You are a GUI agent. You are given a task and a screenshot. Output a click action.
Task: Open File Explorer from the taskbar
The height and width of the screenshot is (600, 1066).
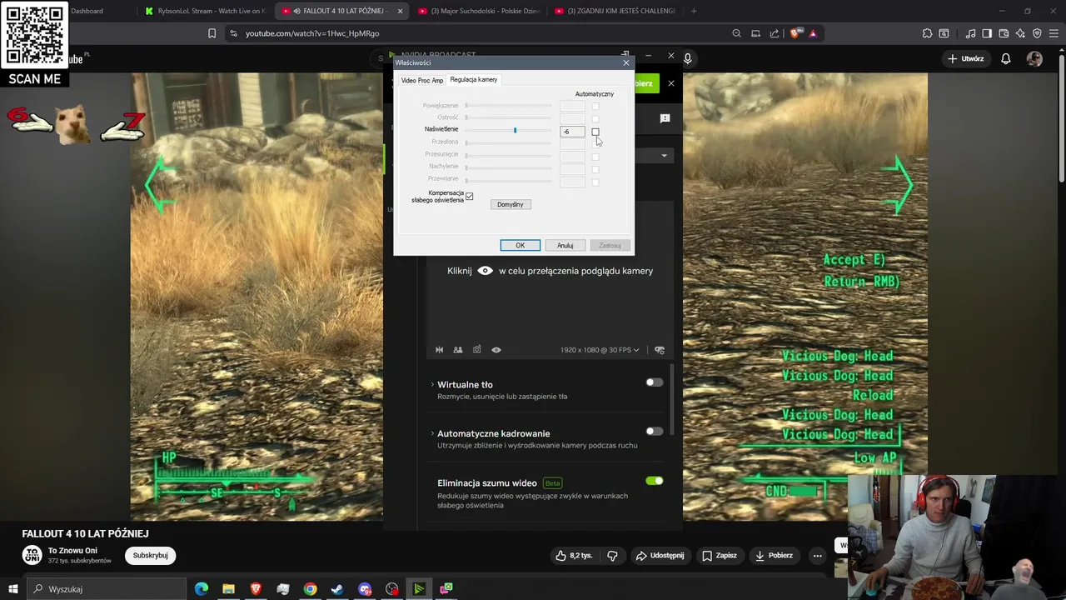(x=228, y=589)
